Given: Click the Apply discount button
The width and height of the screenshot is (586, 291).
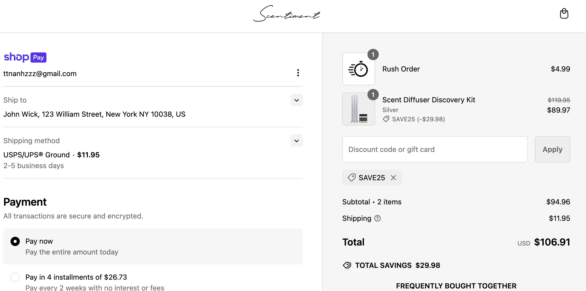Looking at the screenshot, I should (552, 149).
